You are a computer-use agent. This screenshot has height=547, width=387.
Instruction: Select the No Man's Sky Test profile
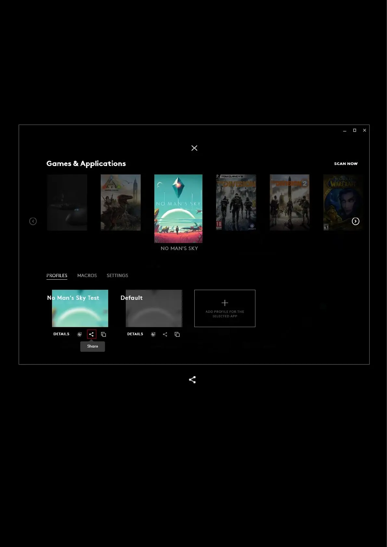[80, 308]
